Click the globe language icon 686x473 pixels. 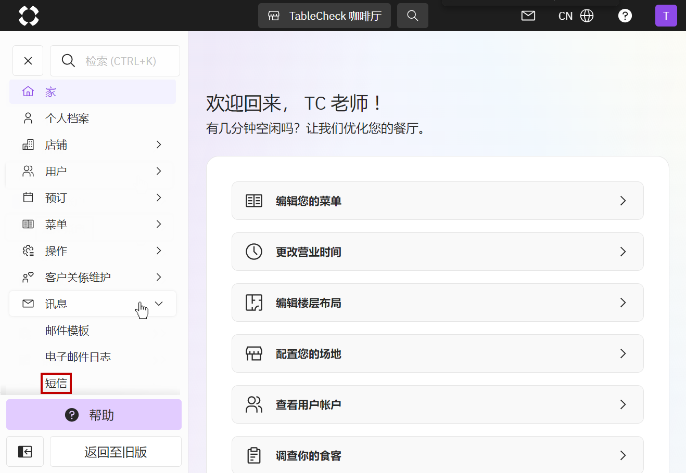587,16
